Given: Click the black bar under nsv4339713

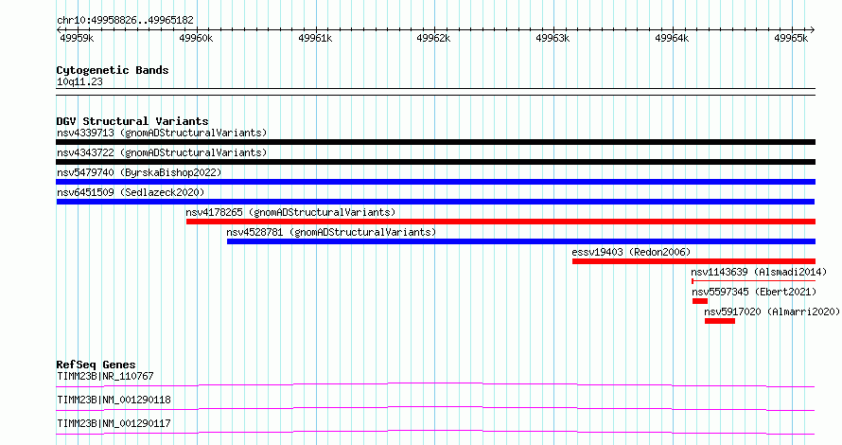Looking at the screenshot, I should click(x=435, y=142).
